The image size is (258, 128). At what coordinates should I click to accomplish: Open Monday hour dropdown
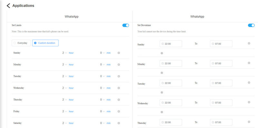point(64,64)
